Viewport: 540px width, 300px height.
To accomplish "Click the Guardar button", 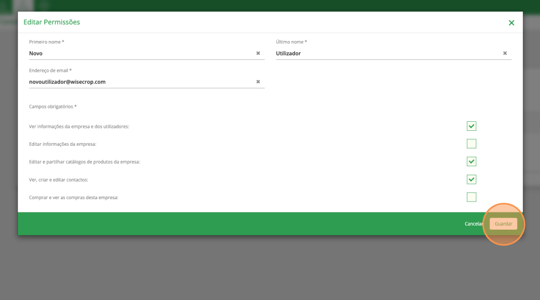I will tap(503, 224).
